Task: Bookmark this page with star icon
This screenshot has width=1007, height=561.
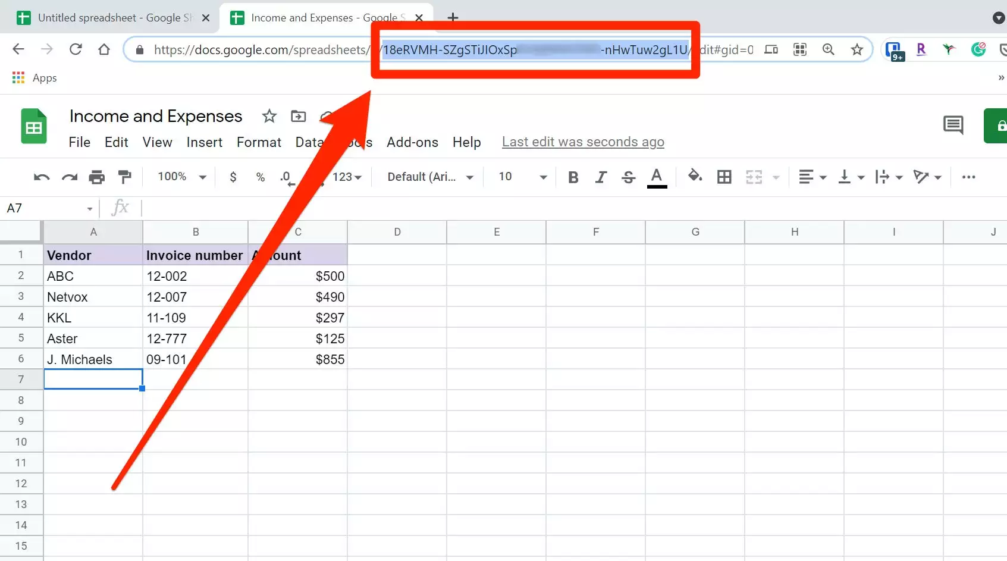Action: pyautogui.click(x=857, y=49)
